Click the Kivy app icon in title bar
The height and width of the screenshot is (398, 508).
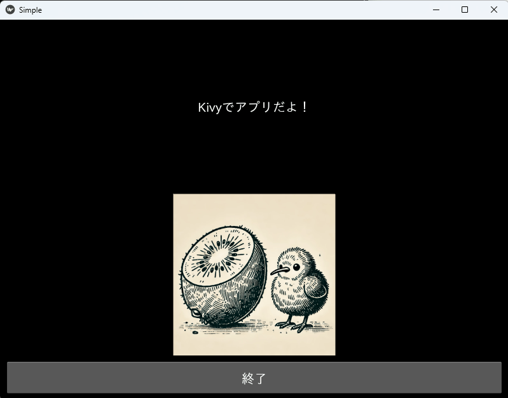[10, 10]
